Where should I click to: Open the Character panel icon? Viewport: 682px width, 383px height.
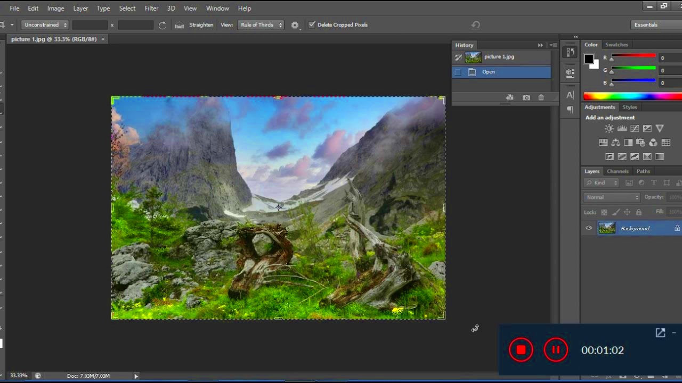[x=570, y=95]
